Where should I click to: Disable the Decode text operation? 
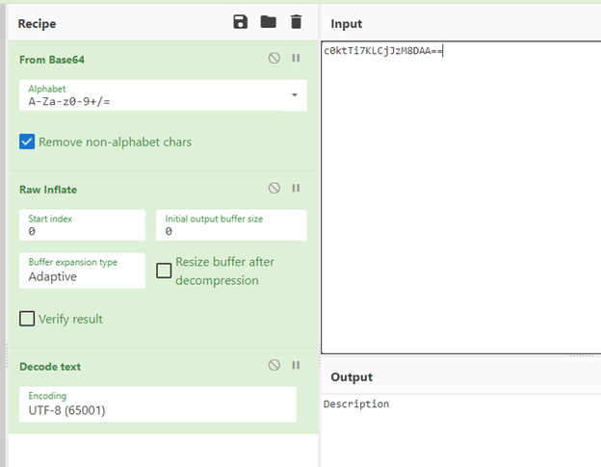click(x=274, y=365)
